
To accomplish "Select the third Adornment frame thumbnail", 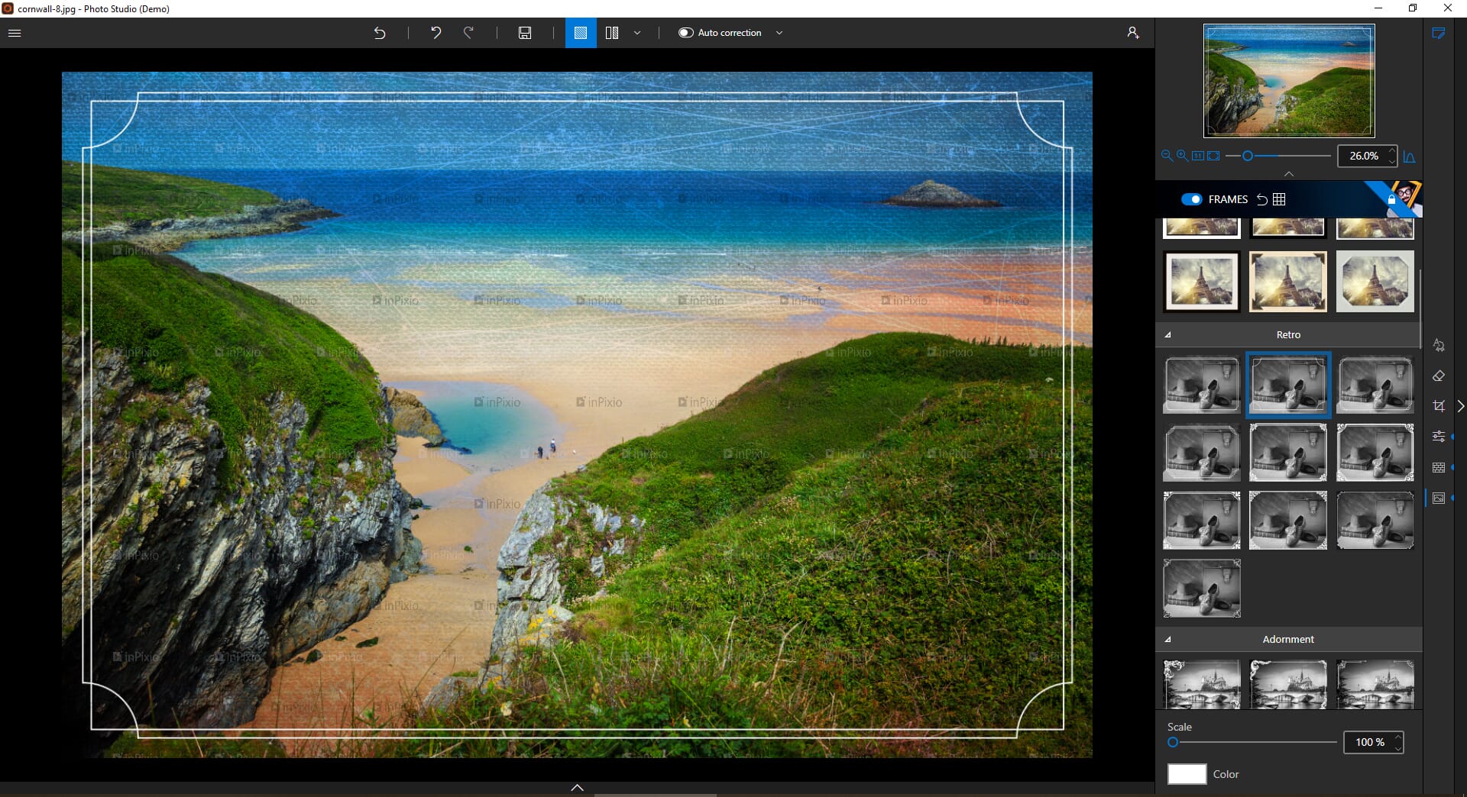I will pos(1375,685).
